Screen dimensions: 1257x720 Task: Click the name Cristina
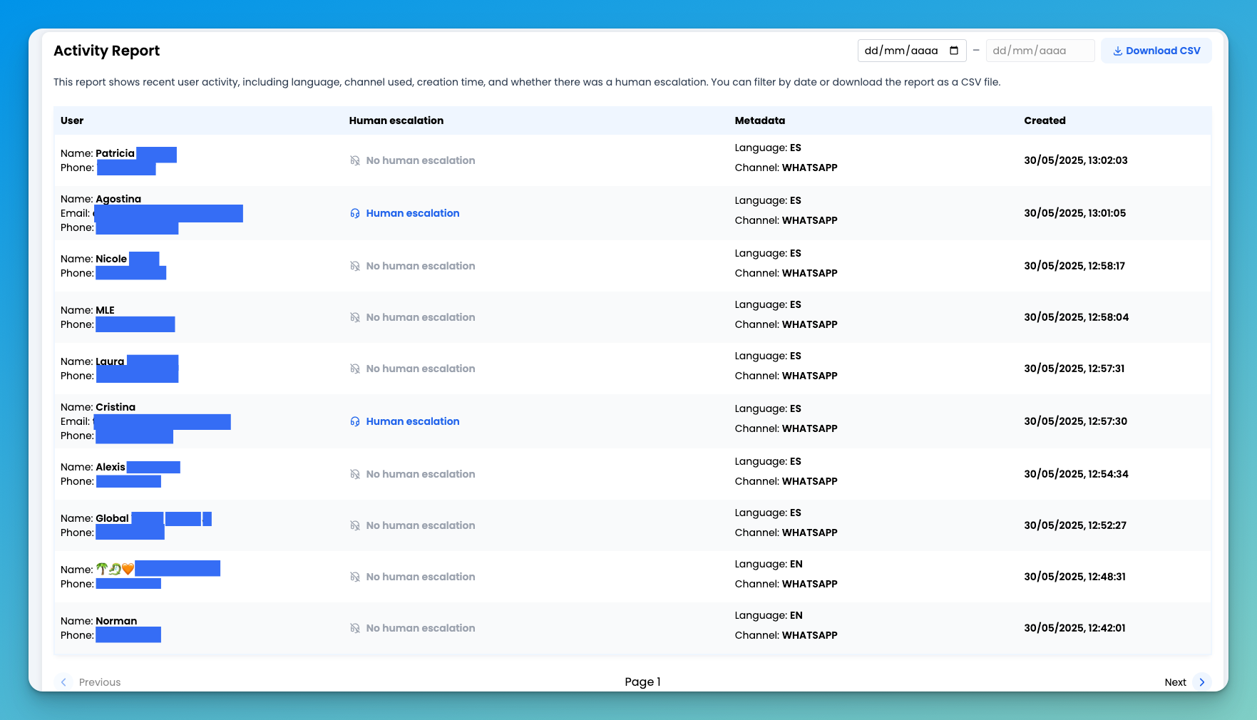[116, 407]
